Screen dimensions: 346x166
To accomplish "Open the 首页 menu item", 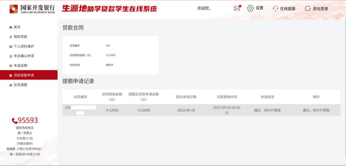I will click(17, 27).
